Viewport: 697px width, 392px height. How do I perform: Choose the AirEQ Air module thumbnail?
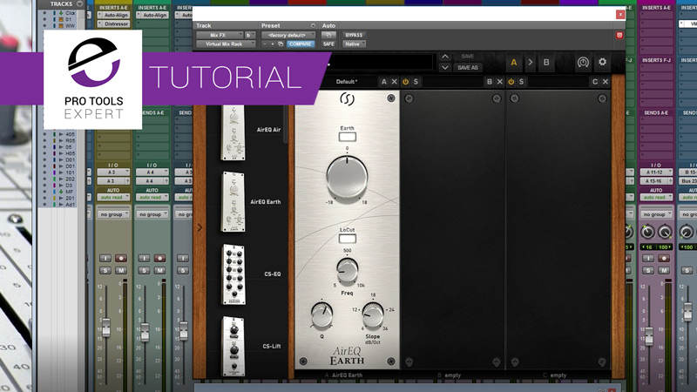pos(233,132)
